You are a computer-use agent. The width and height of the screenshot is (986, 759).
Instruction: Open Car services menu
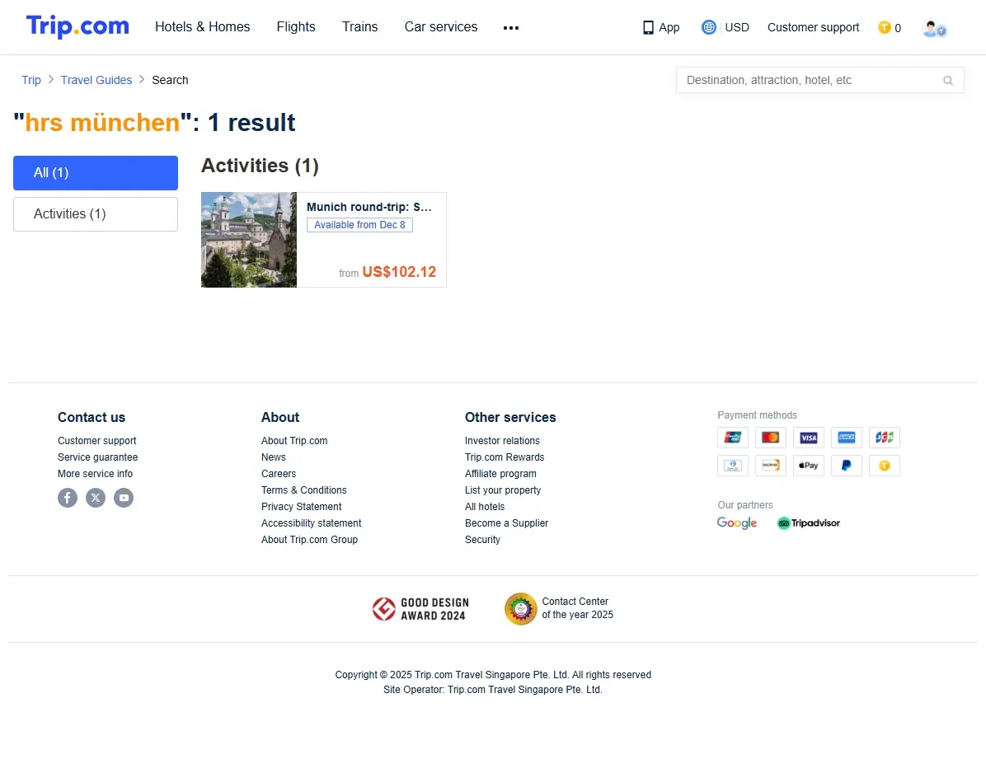click(441, 27)
